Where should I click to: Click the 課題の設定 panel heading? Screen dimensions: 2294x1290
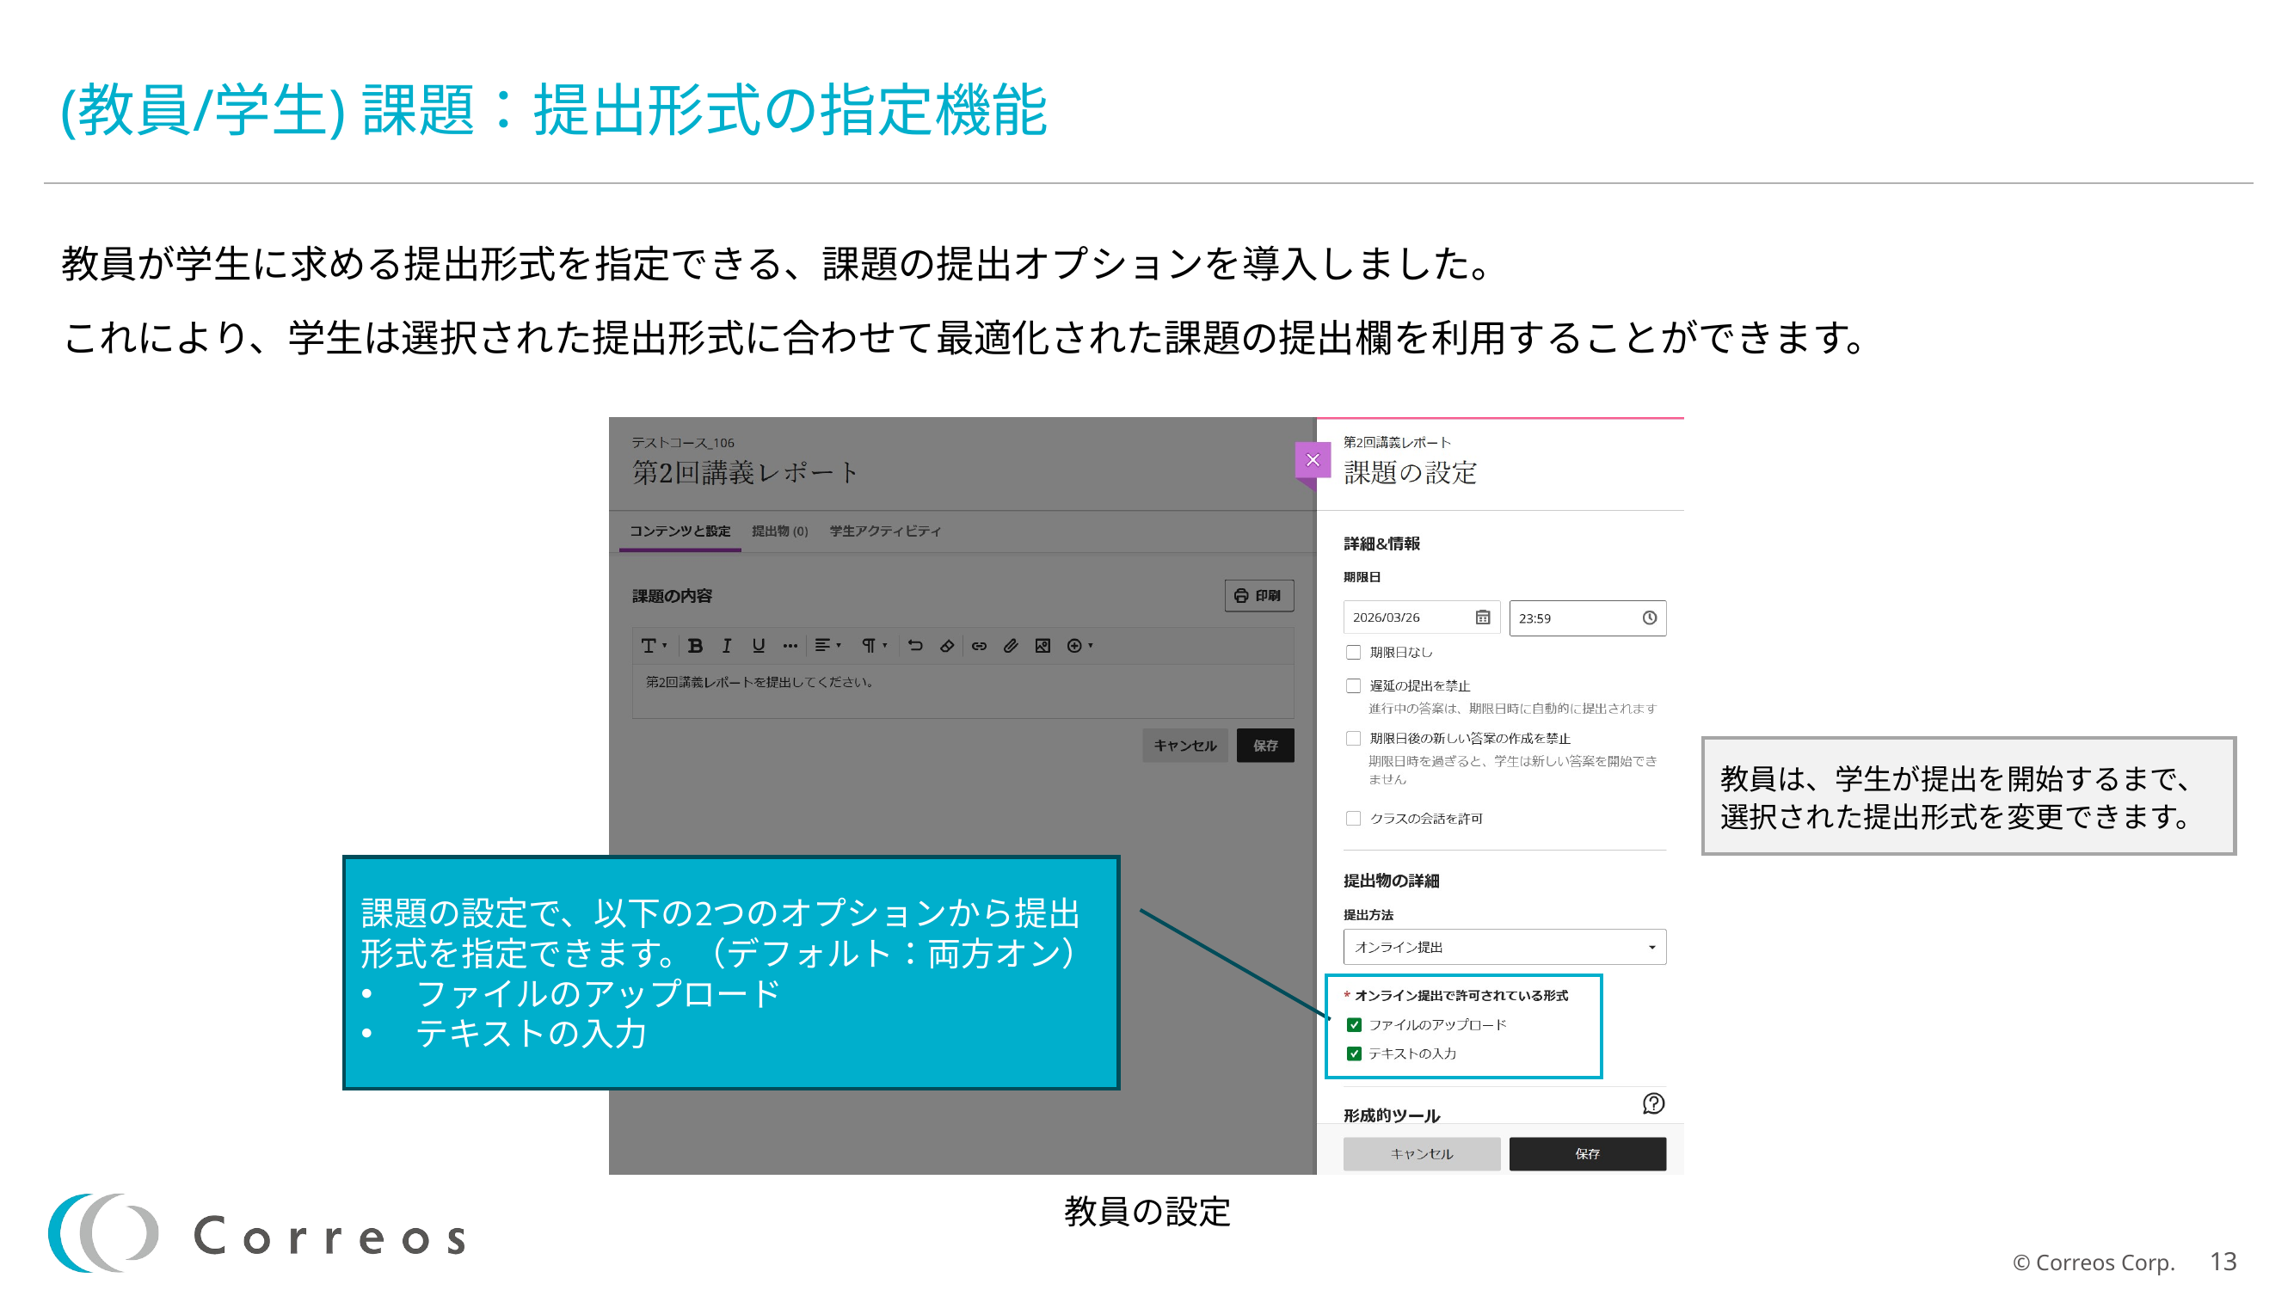click(1411, 473)
